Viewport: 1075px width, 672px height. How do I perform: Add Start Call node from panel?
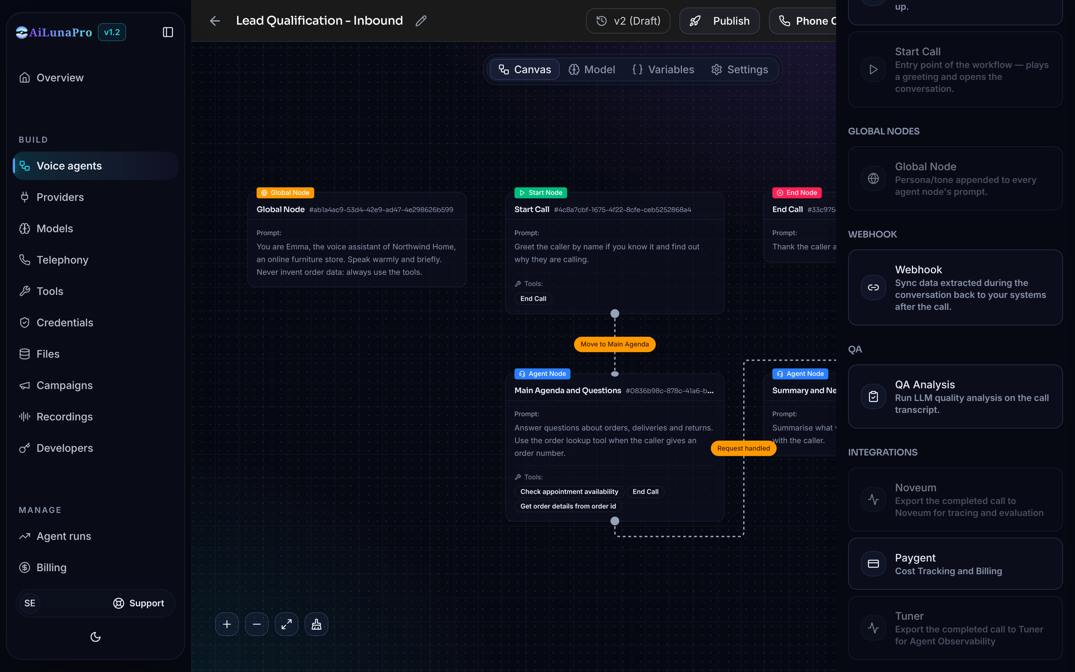point(955,69)
